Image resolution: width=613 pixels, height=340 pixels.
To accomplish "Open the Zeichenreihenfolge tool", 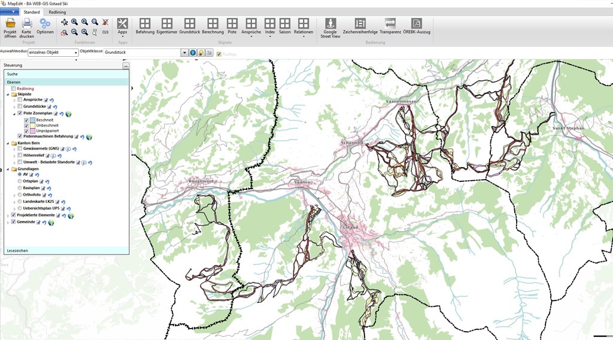I will coord(360,27).
